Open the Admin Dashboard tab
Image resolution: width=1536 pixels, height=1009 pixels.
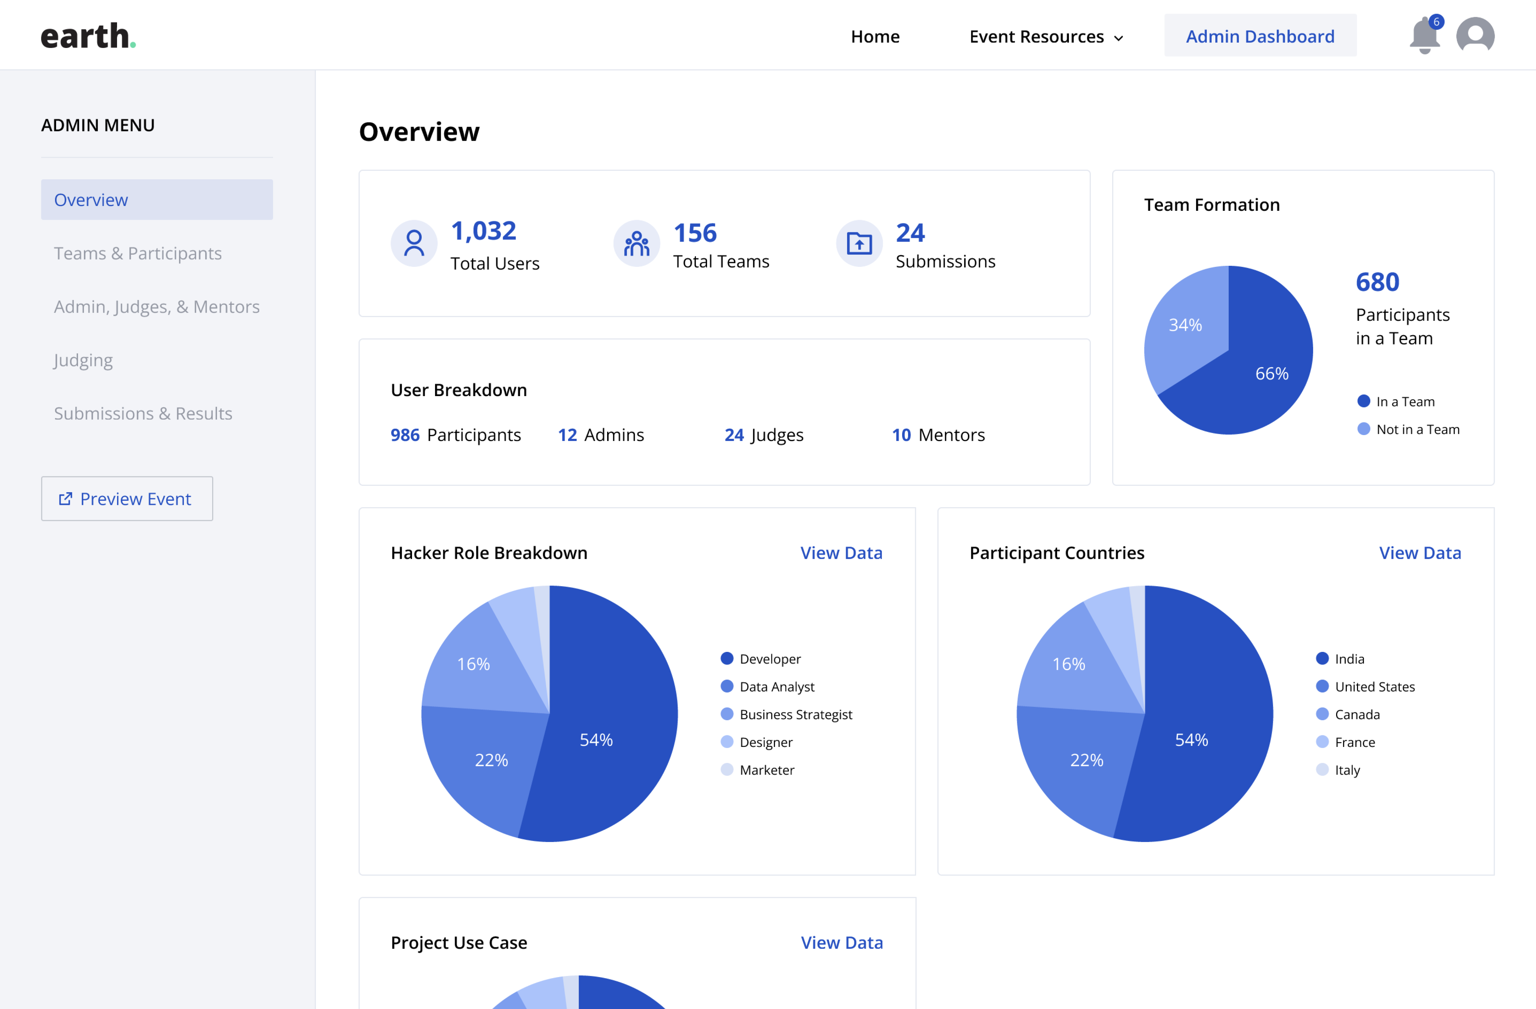(1260, 36)
